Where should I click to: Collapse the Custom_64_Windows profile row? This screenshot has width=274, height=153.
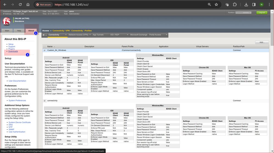[44, 50]
